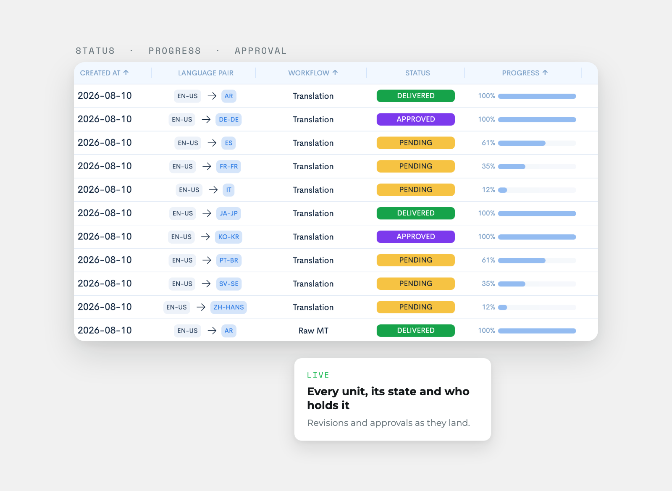Click the progress bar in the FR-FR row
The height and width of the screenshot is (491, 672).
pyautogui.click(x=537, y=167)
